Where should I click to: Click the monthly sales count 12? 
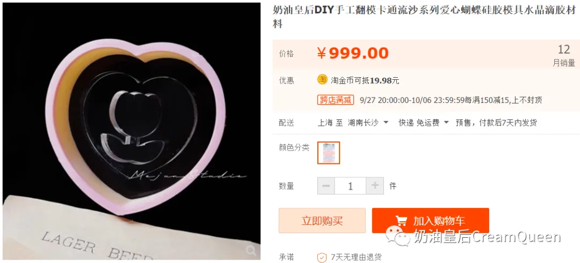564,49
